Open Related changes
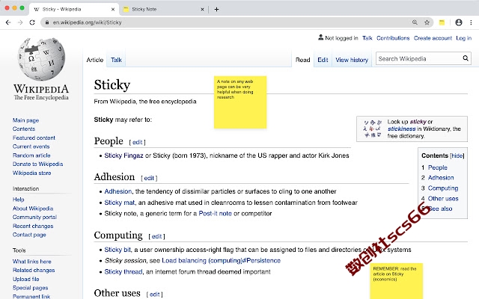This screenshot has height=299, width=479. pyautogui.click(x=34, y=270)
